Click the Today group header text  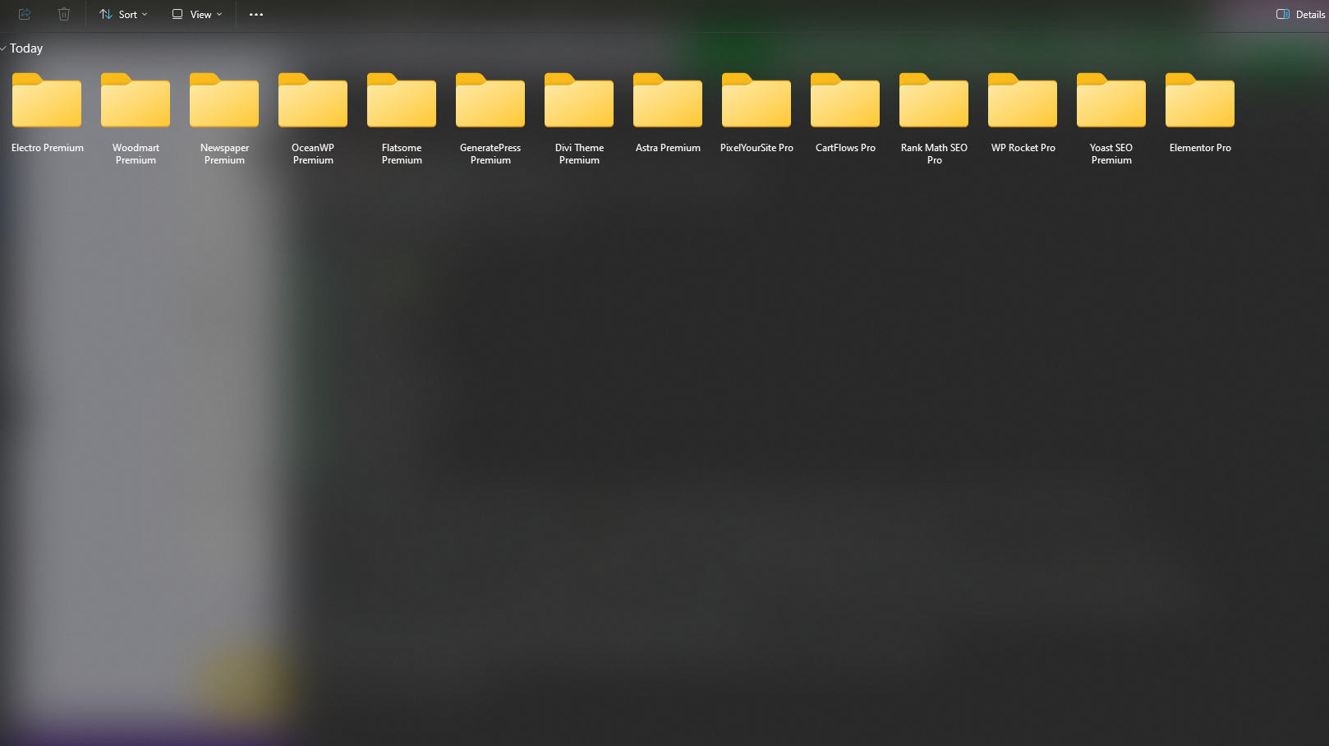(x=26, y=48)
